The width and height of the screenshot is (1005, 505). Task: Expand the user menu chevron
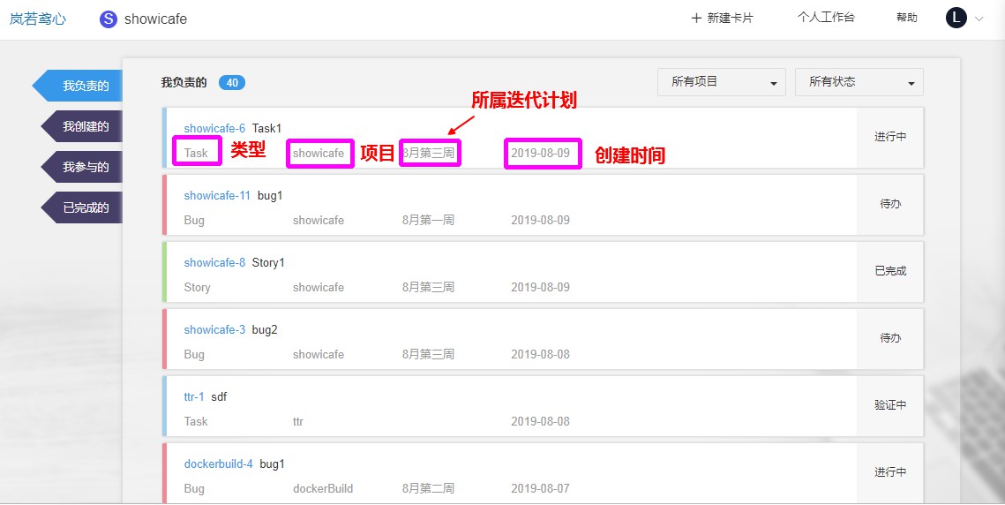[979, 19]
